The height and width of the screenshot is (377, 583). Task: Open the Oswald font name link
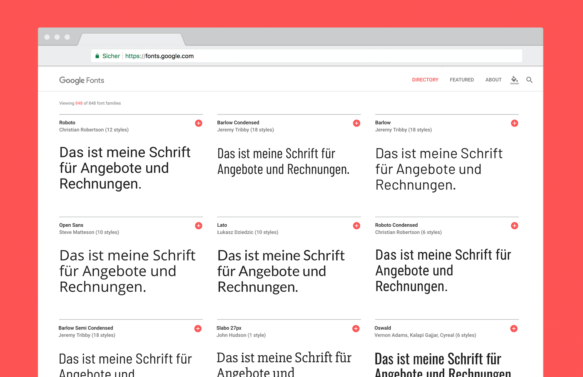383,328
